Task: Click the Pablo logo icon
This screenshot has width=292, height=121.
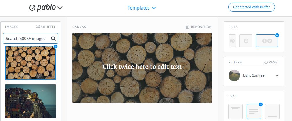Action: [32, 8]
